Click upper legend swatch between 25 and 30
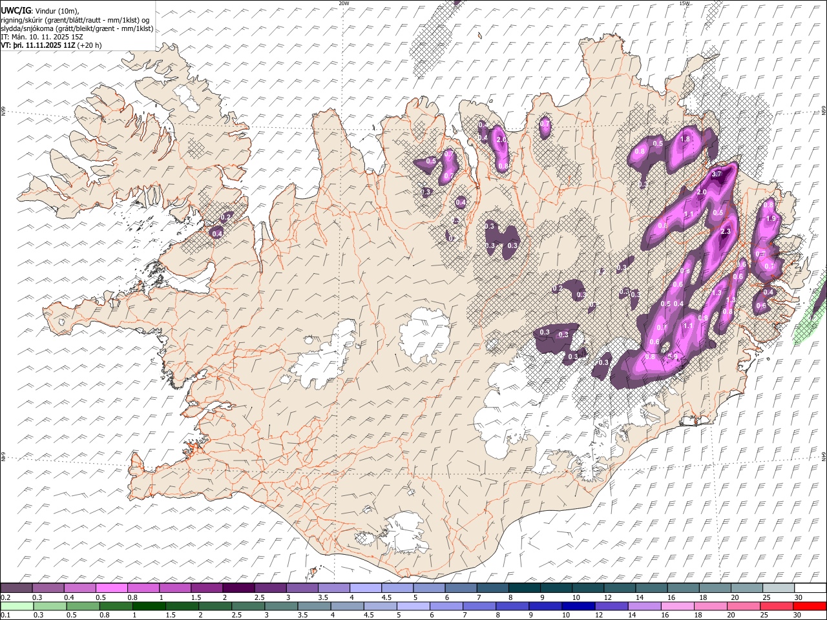The image size is (827, 620). (779, 588)
